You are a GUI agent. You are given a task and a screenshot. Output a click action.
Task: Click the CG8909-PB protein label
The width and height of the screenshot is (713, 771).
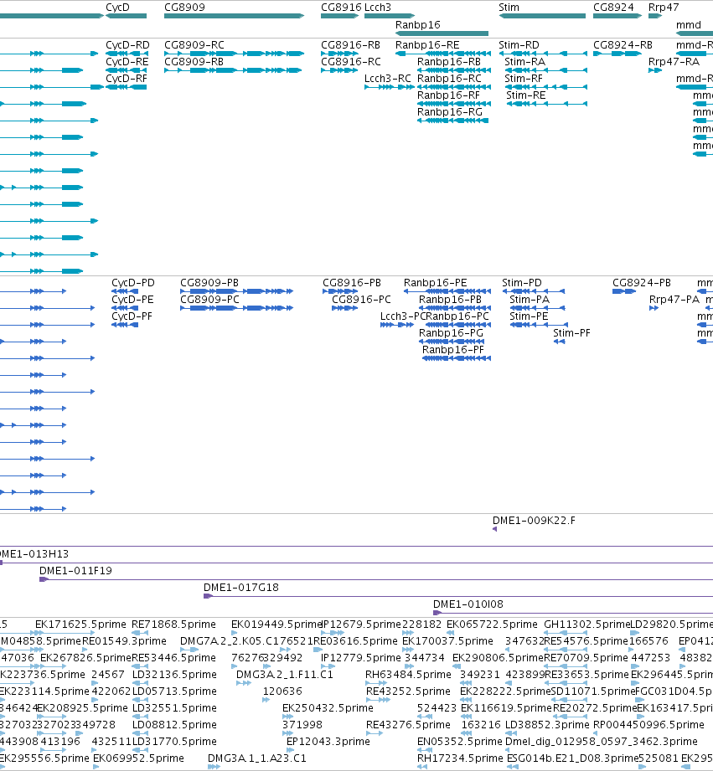coord(209,283)
